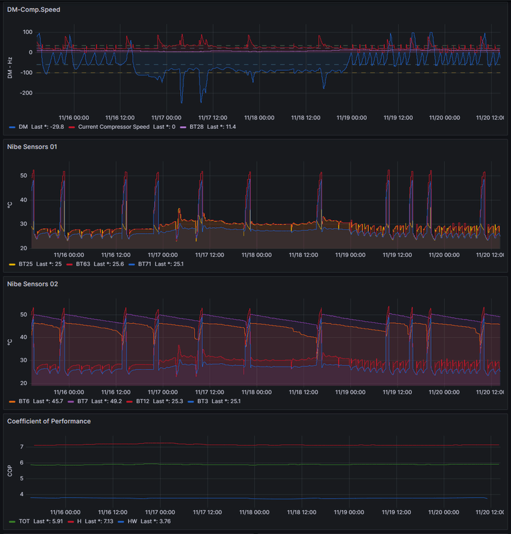This screenshot has width=511, height=534.
Task: Toggle BT25 series legend entry
Action: tap(25, 264)
